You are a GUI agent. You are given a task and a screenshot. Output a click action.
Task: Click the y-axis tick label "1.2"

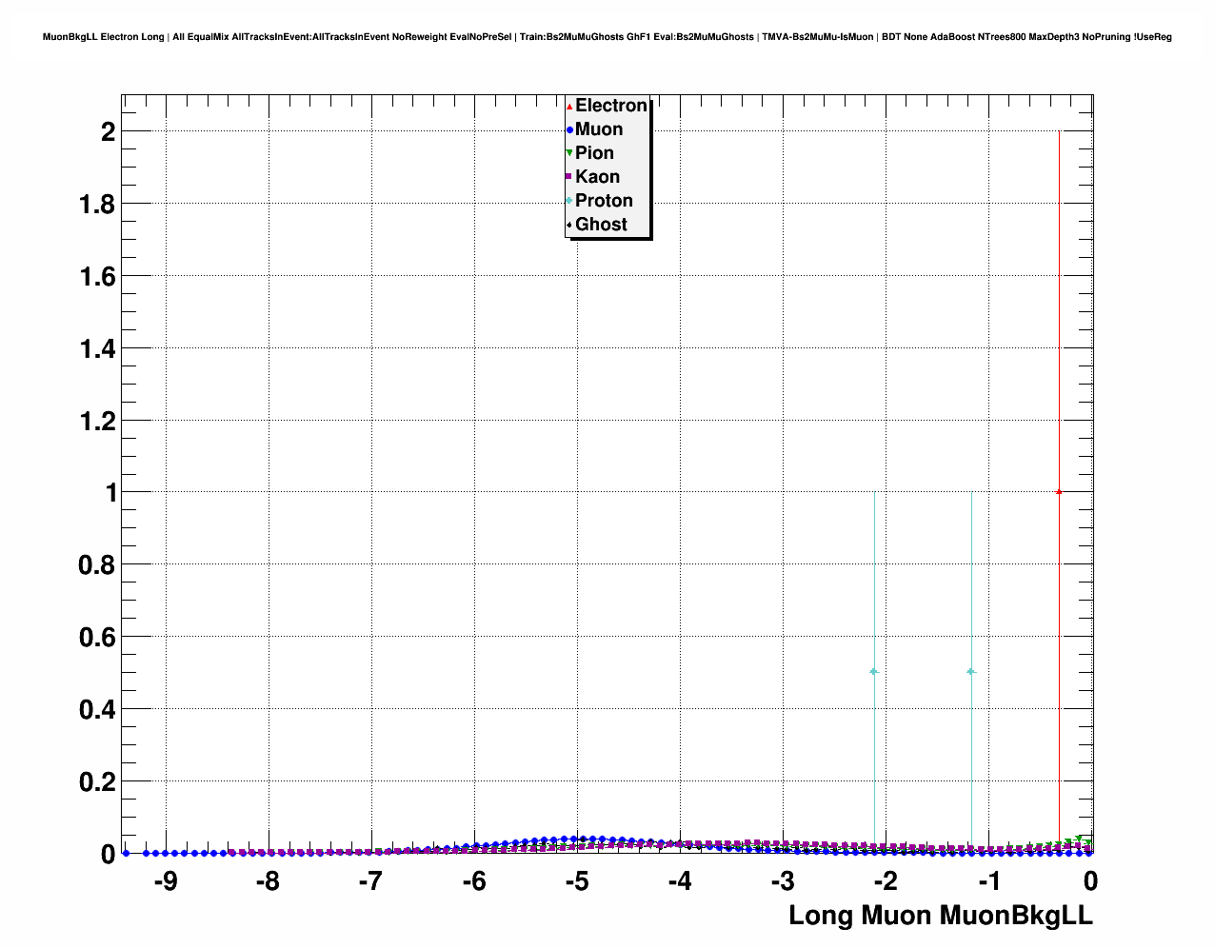[x=98, y=421]
